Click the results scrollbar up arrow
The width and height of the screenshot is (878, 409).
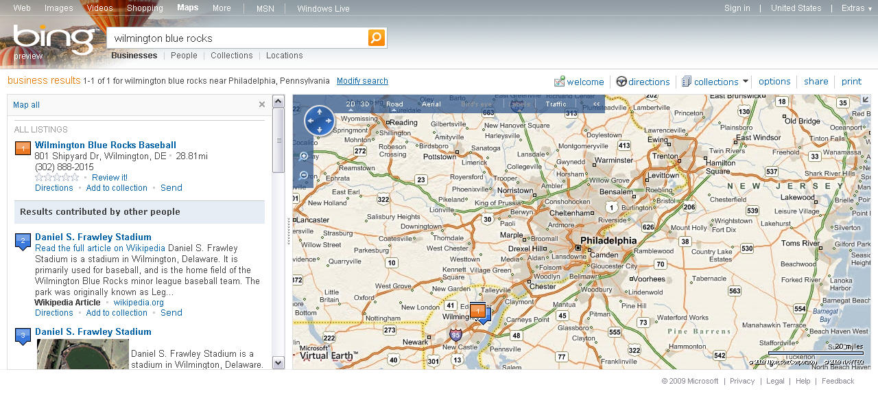[x=278, y=102]
